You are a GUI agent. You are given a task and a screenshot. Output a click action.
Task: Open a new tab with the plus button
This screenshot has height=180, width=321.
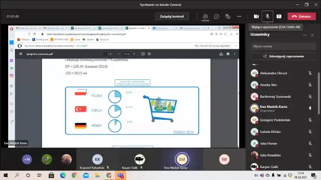(208, 28)
